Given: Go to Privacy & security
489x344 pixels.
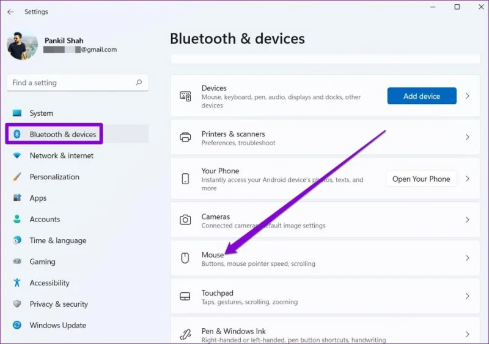Looking at the screenshot, I should click(x=78, y=304).
